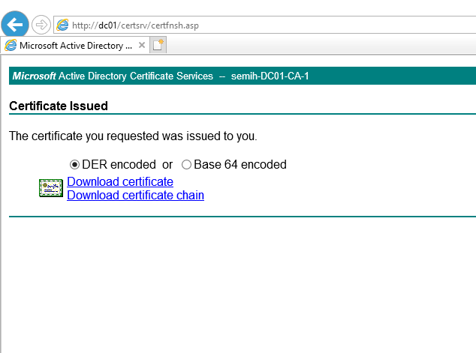The image size is (476, 353).
Task: Click the 'Base 64 encoded' label text
Action: [x=240, y=165]
